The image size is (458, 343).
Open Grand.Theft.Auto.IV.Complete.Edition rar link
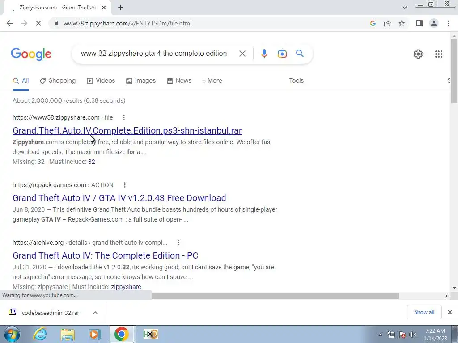pyautogui.click(x=127, y=130)
